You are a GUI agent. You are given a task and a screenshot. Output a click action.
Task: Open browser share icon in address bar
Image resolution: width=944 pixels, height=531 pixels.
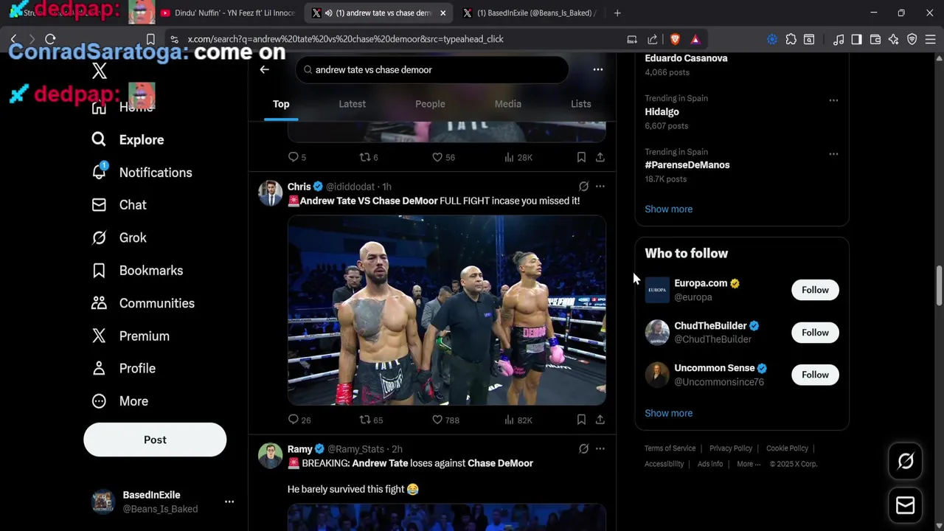point(653,39)
